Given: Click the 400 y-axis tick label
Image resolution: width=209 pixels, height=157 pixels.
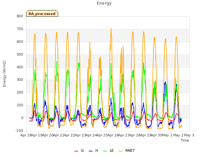Looking at the screenshot, I should 20,67.
